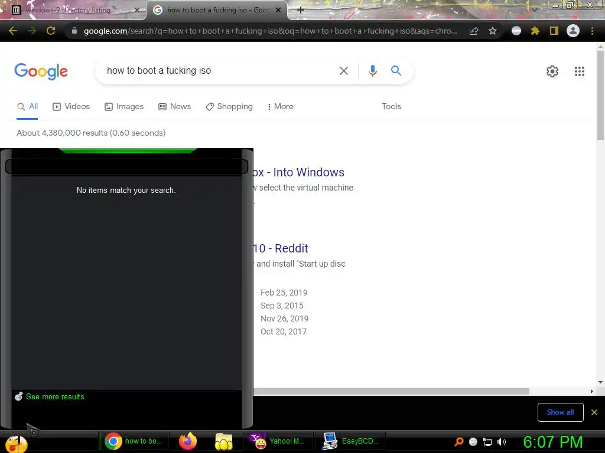This screenshot has width=605, height=453.
Task: Open the Start menu smiley button
Action: tap(16, 444)
